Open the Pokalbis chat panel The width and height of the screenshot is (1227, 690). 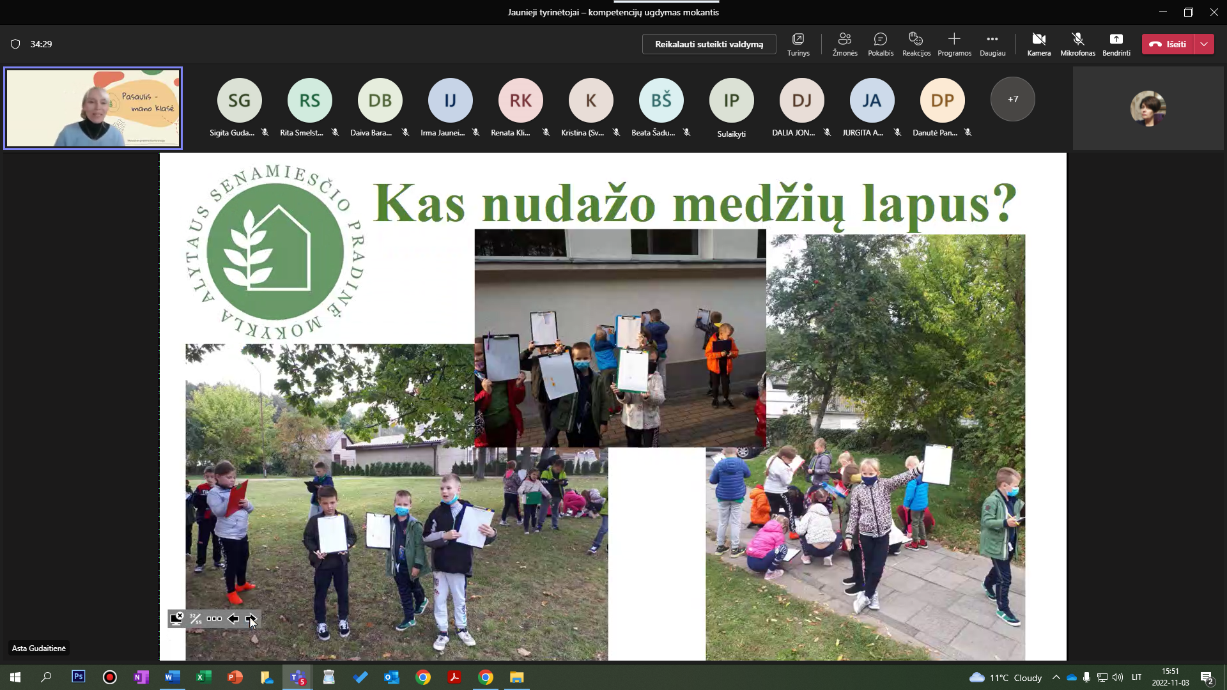coord(880,43)
